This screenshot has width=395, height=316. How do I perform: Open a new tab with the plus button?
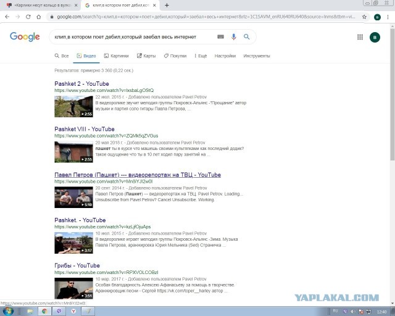[x=167, y=6]
